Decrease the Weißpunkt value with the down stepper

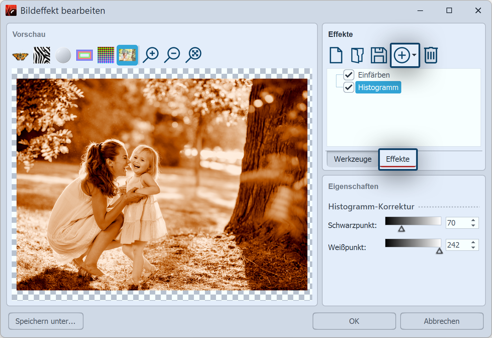(474, 247)
